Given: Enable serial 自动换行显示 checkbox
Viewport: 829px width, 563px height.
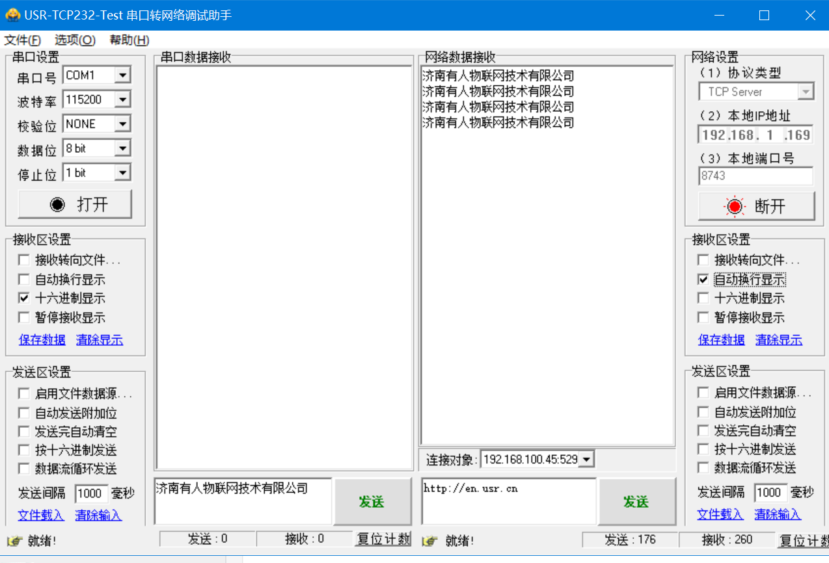Looking at the screenshot, I should pos(24,280).
